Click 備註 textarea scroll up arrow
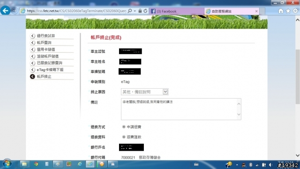 239,104
